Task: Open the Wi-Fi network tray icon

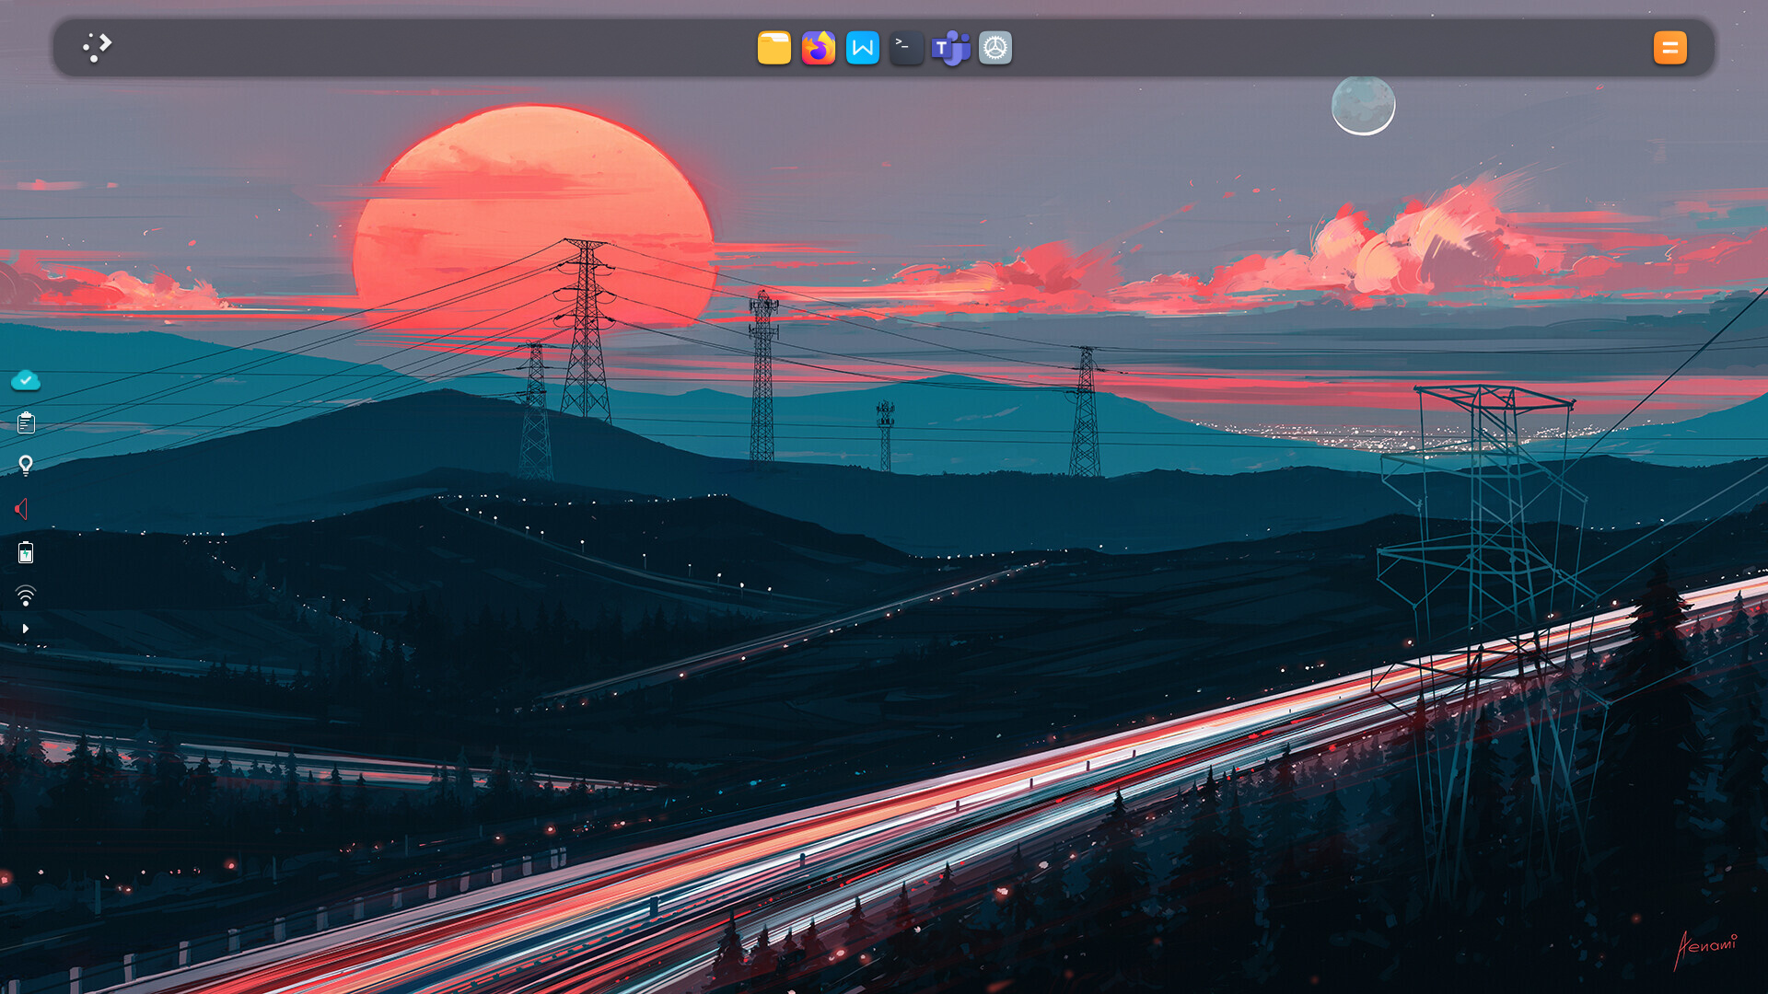Action: click(x=26, y=595)
